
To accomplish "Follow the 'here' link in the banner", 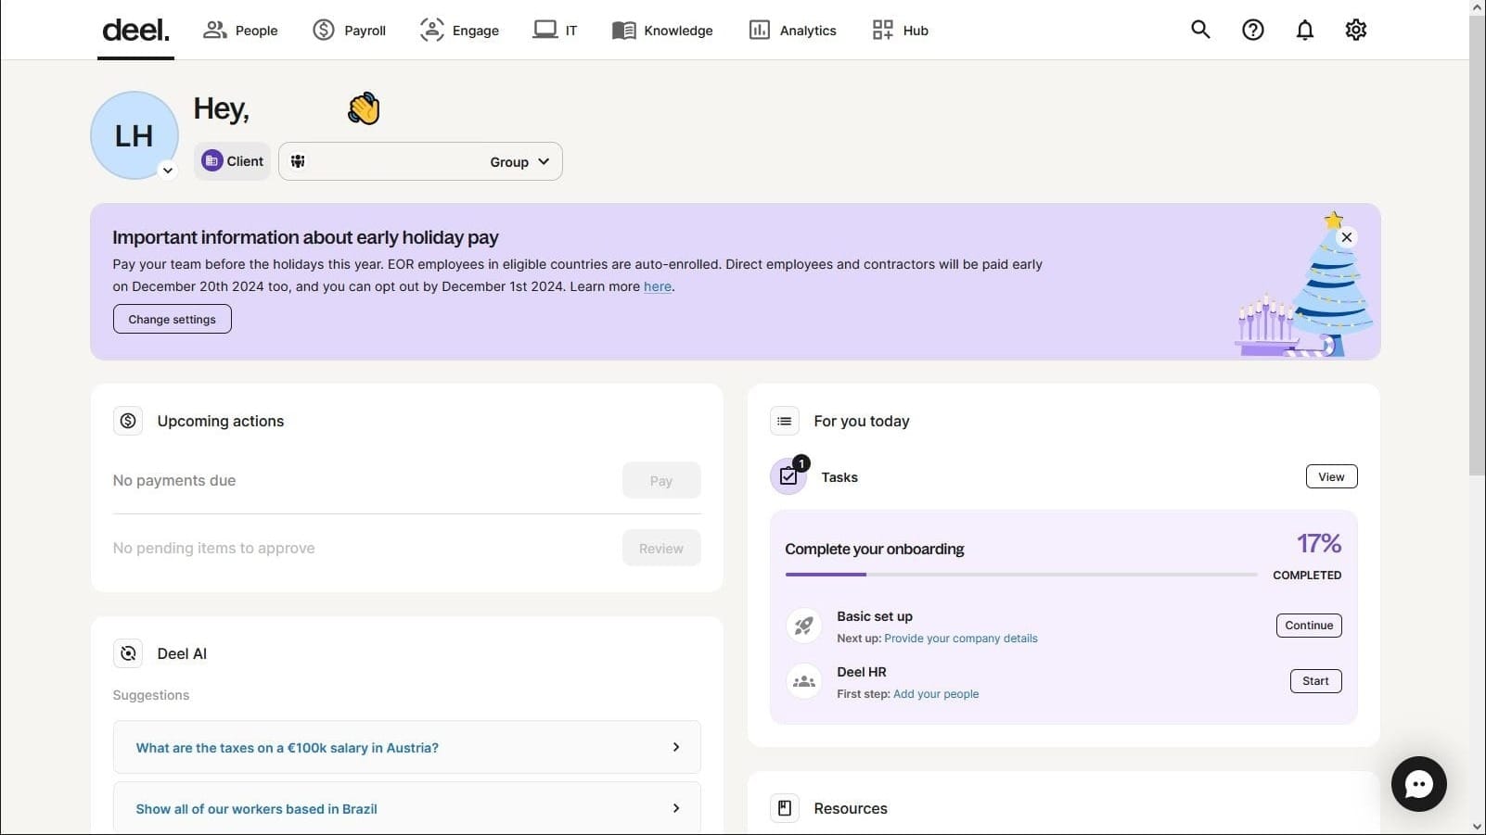I will [658, 286].
